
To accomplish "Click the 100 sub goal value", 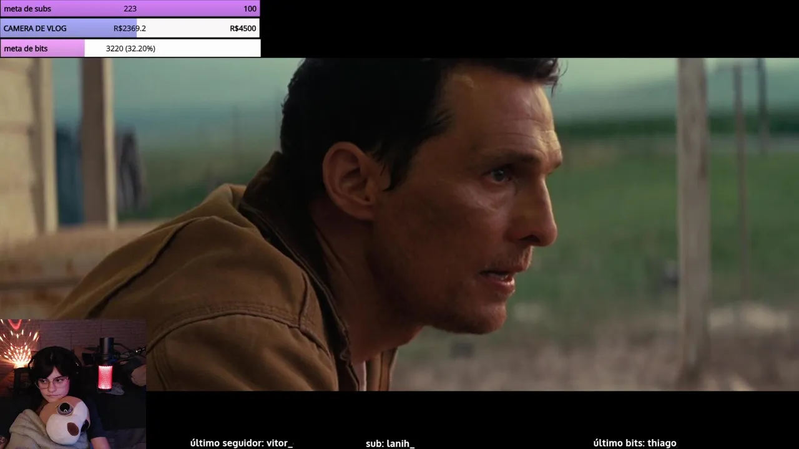I will (250, 9).
